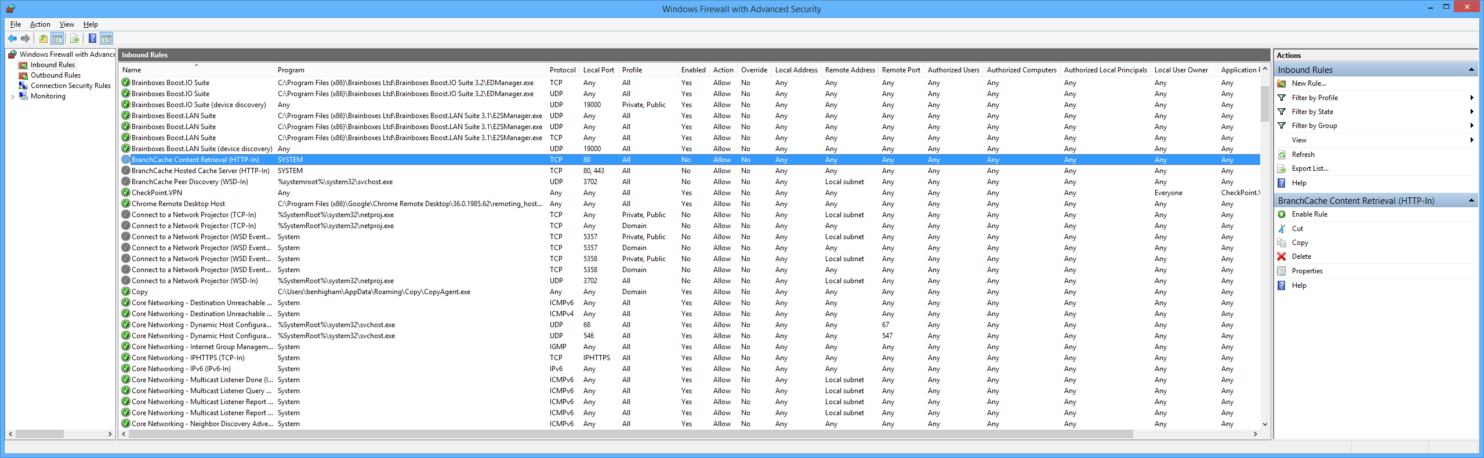Open Filter by Group submenu arrow
Screen dimensions: 1484x458
[x=1472, y=126]
